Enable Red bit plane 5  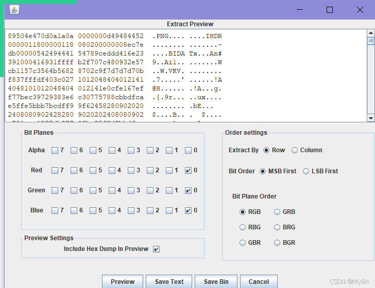point(93,170)
